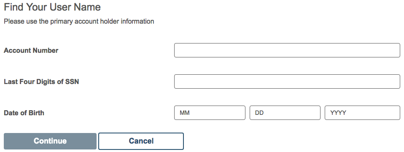
Task: Place cursor in the birth year box
Action: coord(362,112)
